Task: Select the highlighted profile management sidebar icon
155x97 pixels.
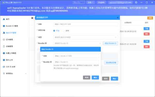Action: click(4, 33)
